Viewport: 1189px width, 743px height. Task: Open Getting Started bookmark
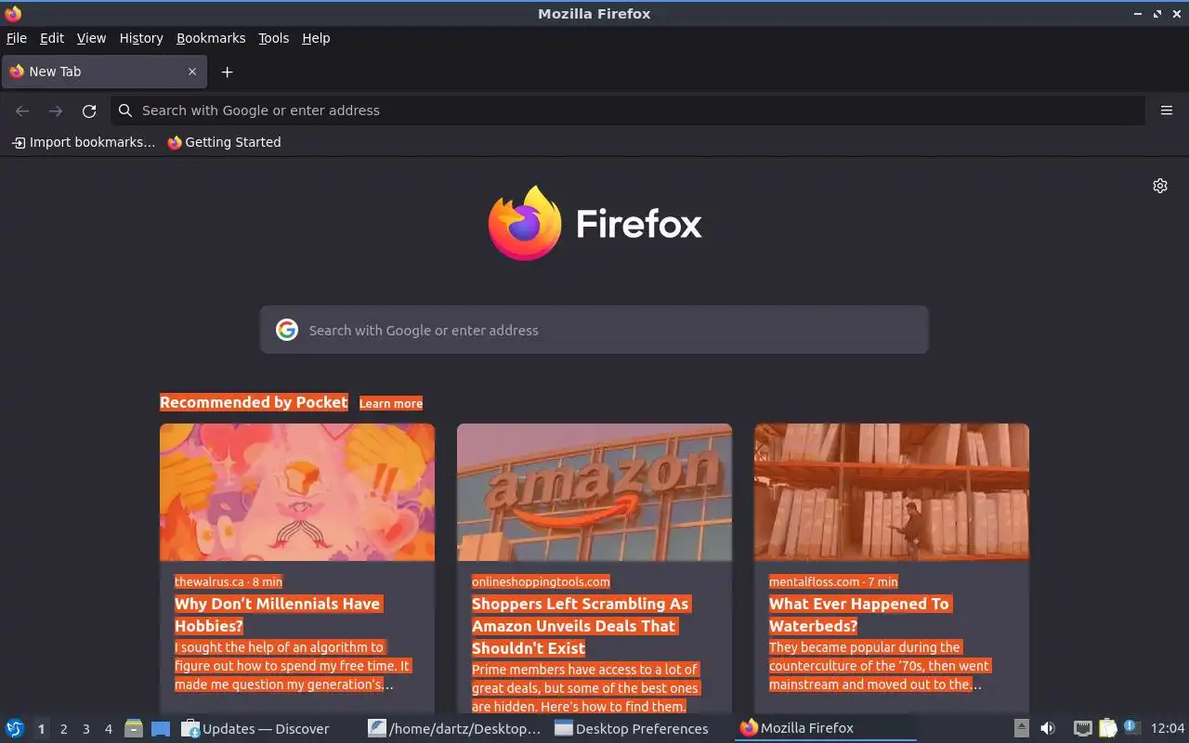[224, 142]
